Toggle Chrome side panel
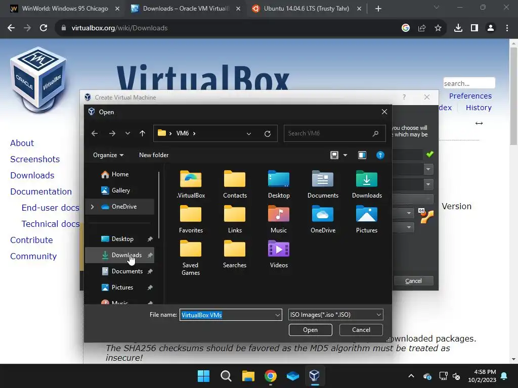Viewport: 518px width, 388px height. [x=474, y=28]
